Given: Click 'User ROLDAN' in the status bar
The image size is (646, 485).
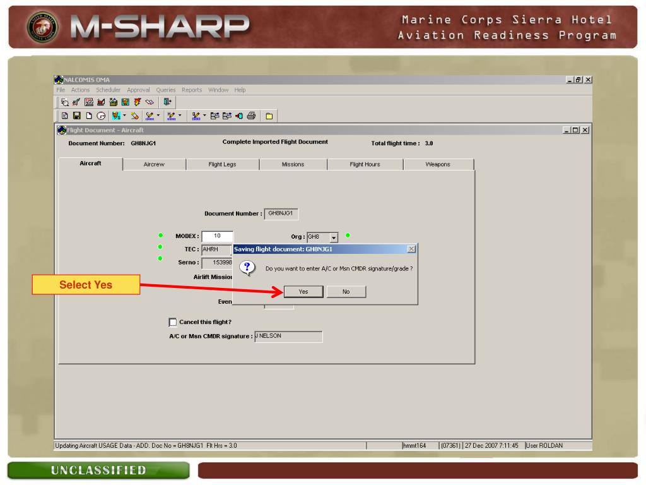Looking at the screenshot, I should (544, 446).
